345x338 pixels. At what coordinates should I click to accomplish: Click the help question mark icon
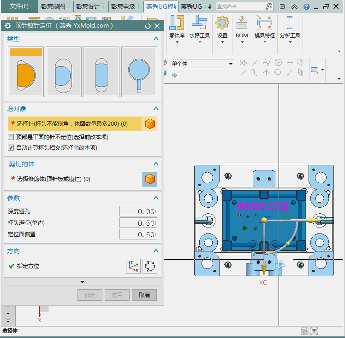coord(306,7)
